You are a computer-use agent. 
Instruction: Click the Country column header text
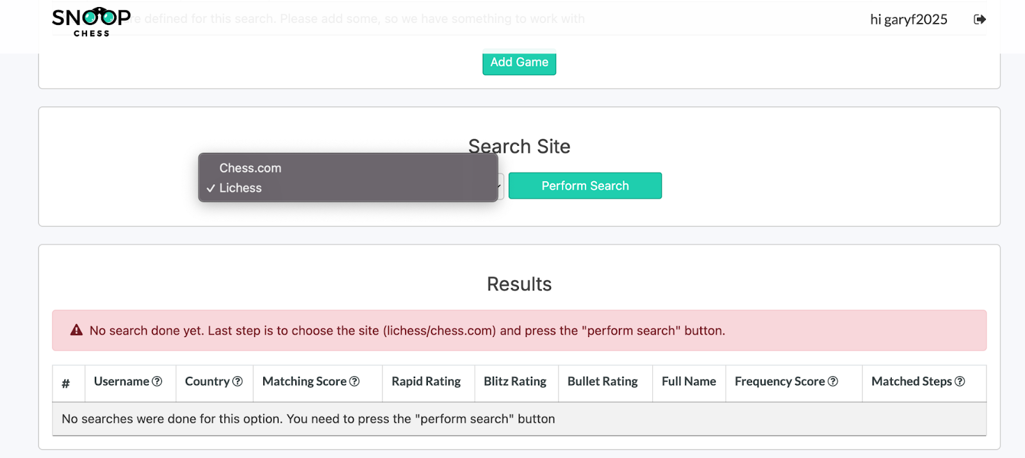(x=207, y=381)
